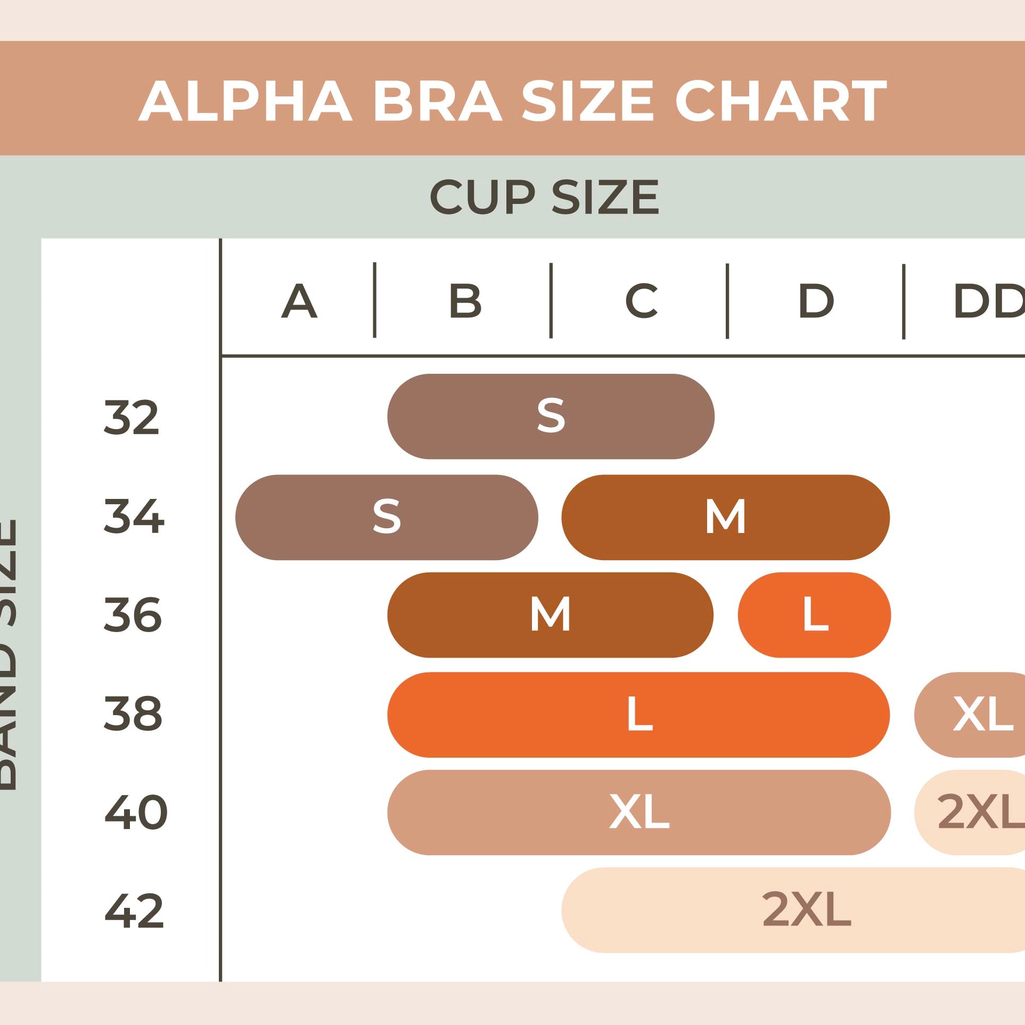1025x1025 pixels.
Task: Click band size 38 row label
Action: (x=133, y=714)
